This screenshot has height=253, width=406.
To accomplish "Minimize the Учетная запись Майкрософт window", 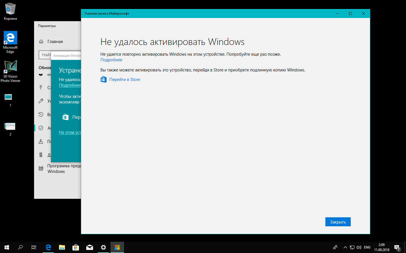I will pyautogui.click(x=337, y=13).
